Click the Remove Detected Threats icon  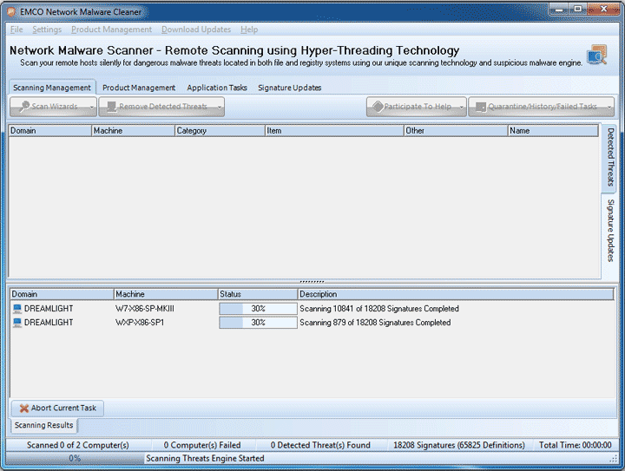click(x=112, y=107)
